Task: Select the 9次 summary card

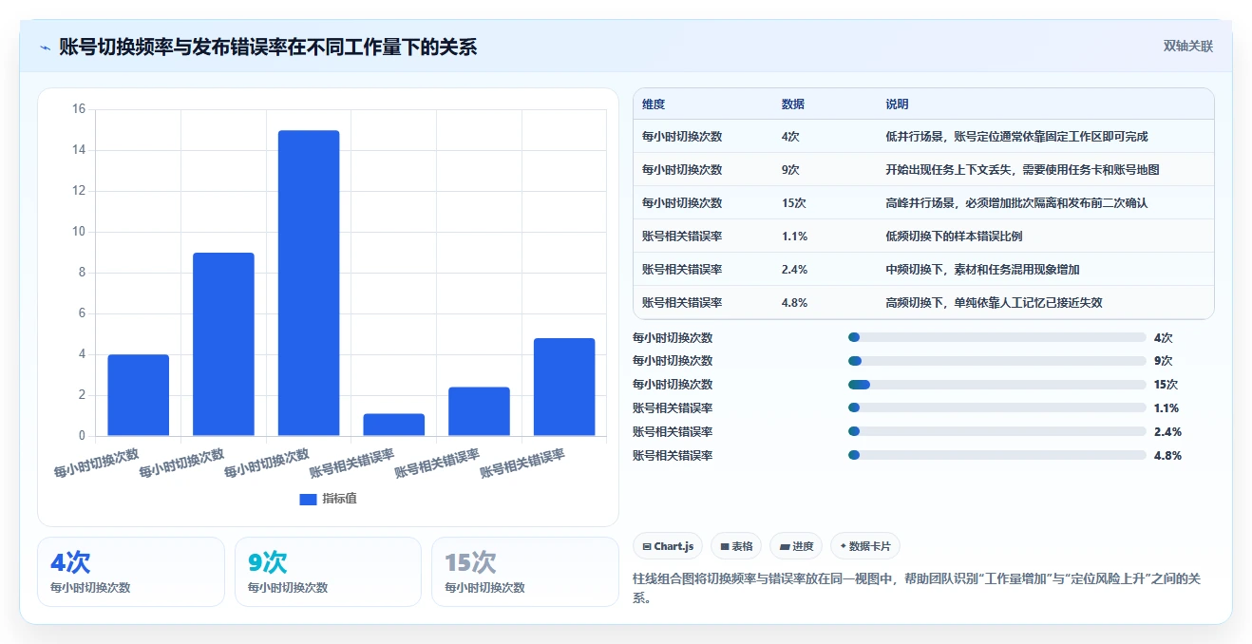Action: point(328,572)
